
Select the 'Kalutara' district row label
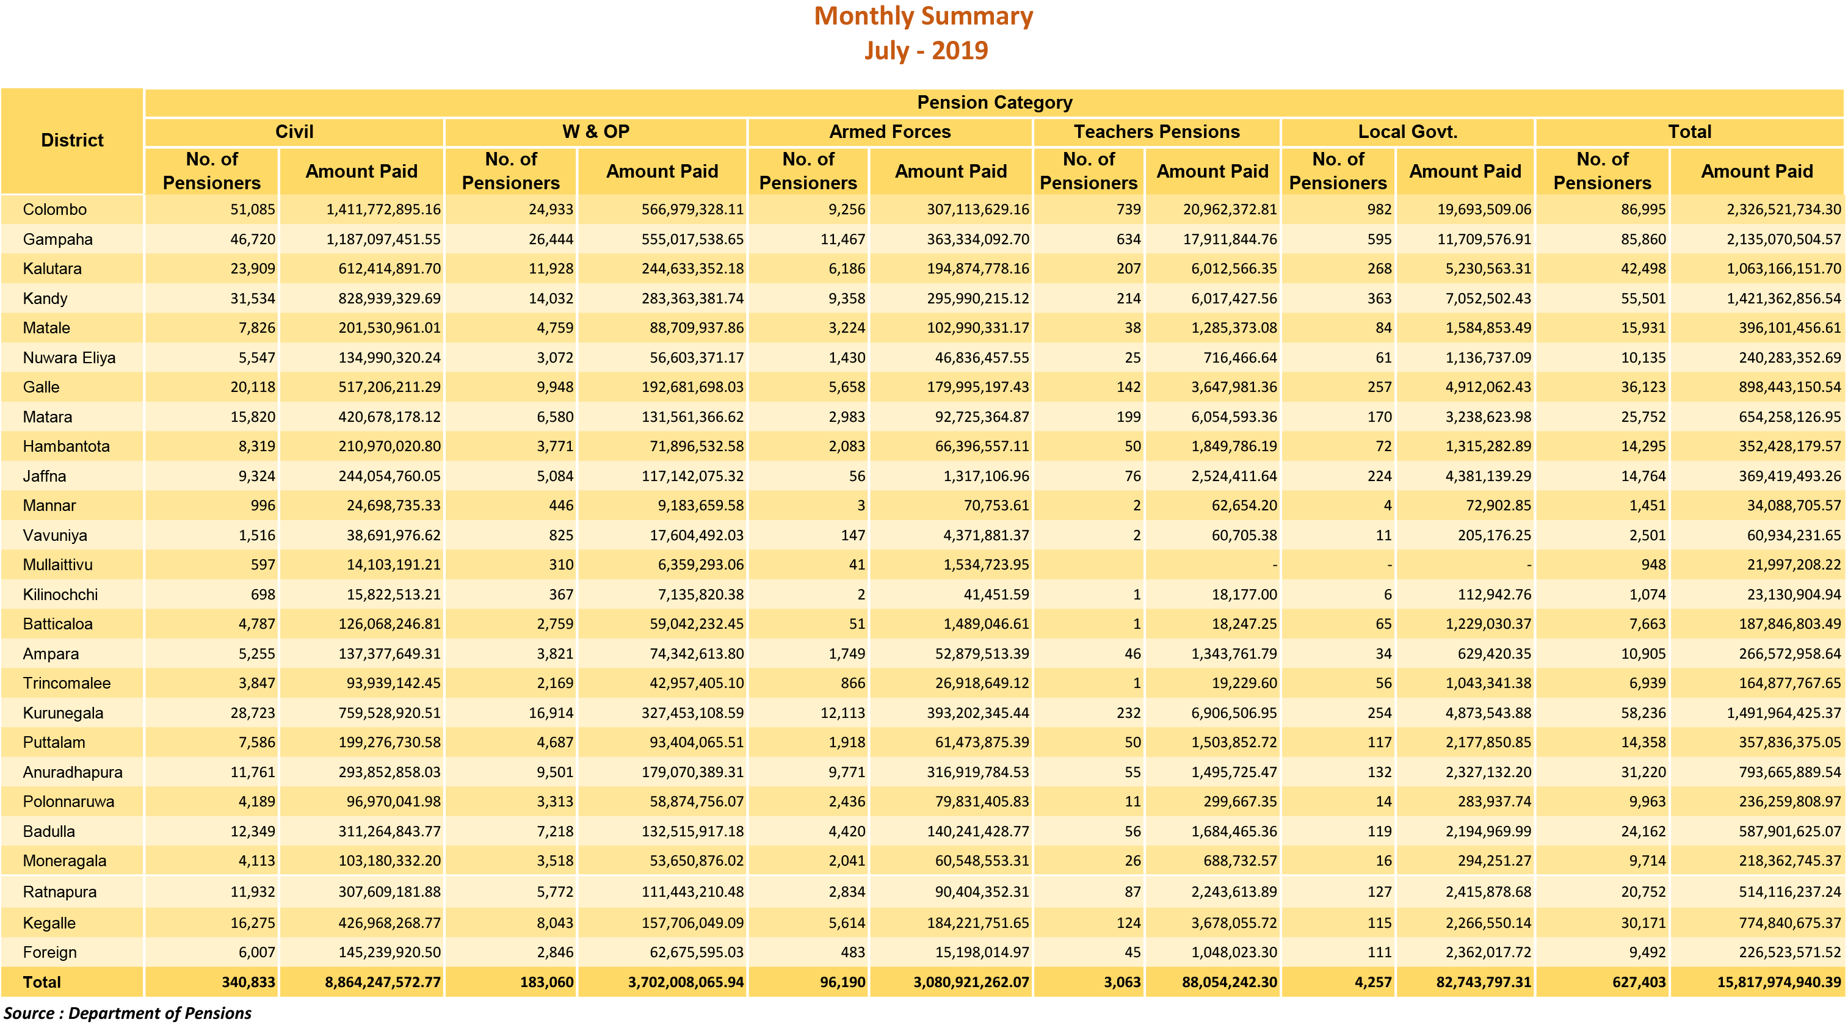tap(52, 269)
